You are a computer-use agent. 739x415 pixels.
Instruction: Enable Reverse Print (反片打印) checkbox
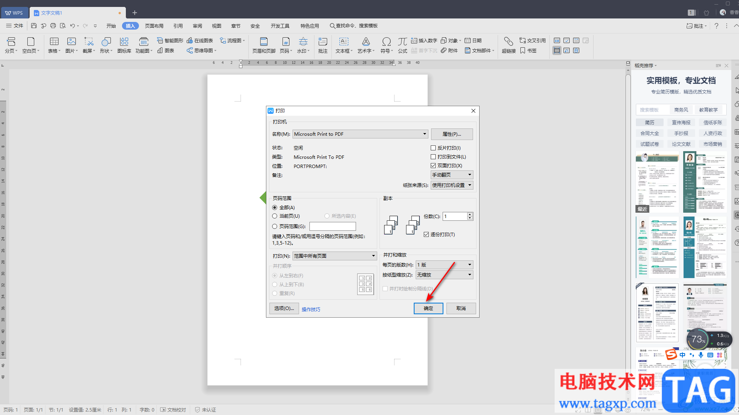click(433, 148)
